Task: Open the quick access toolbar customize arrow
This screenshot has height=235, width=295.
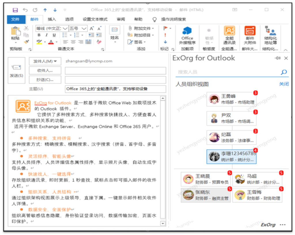Action: 65,10
